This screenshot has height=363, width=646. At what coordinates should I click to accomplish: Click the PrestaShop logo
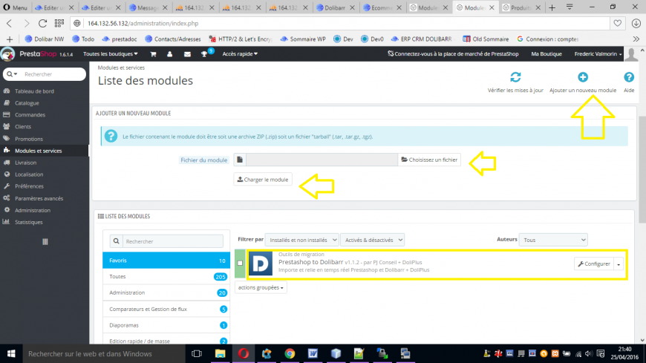click(x=37, y=54)
